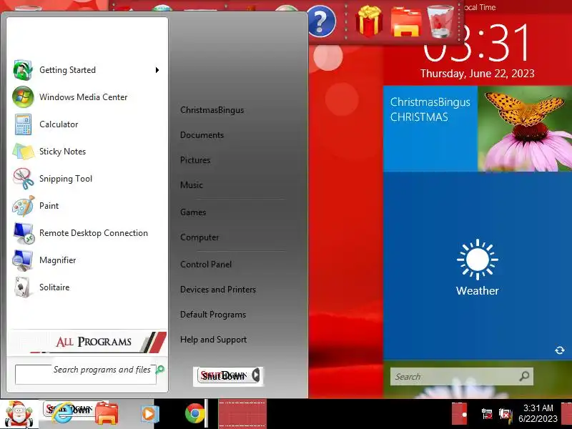The image size is (572, 429).
Task: Open the butterfly photo tile
Action: tap(525, 129)
